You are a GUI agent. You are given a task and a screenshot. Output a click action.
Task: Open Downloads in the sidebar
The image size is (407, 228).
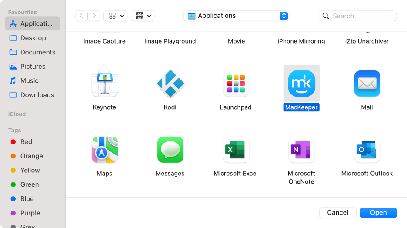(33, 95)
